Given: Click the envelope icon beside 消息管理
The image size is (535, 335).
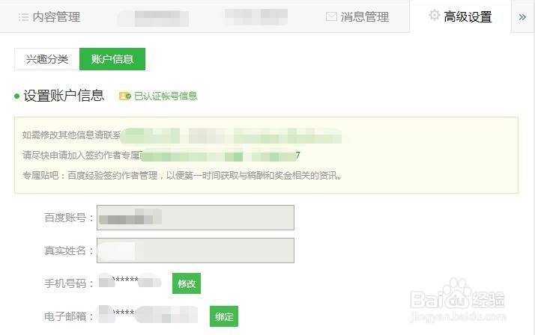Looking at the screenshot, I should point(331,16).
